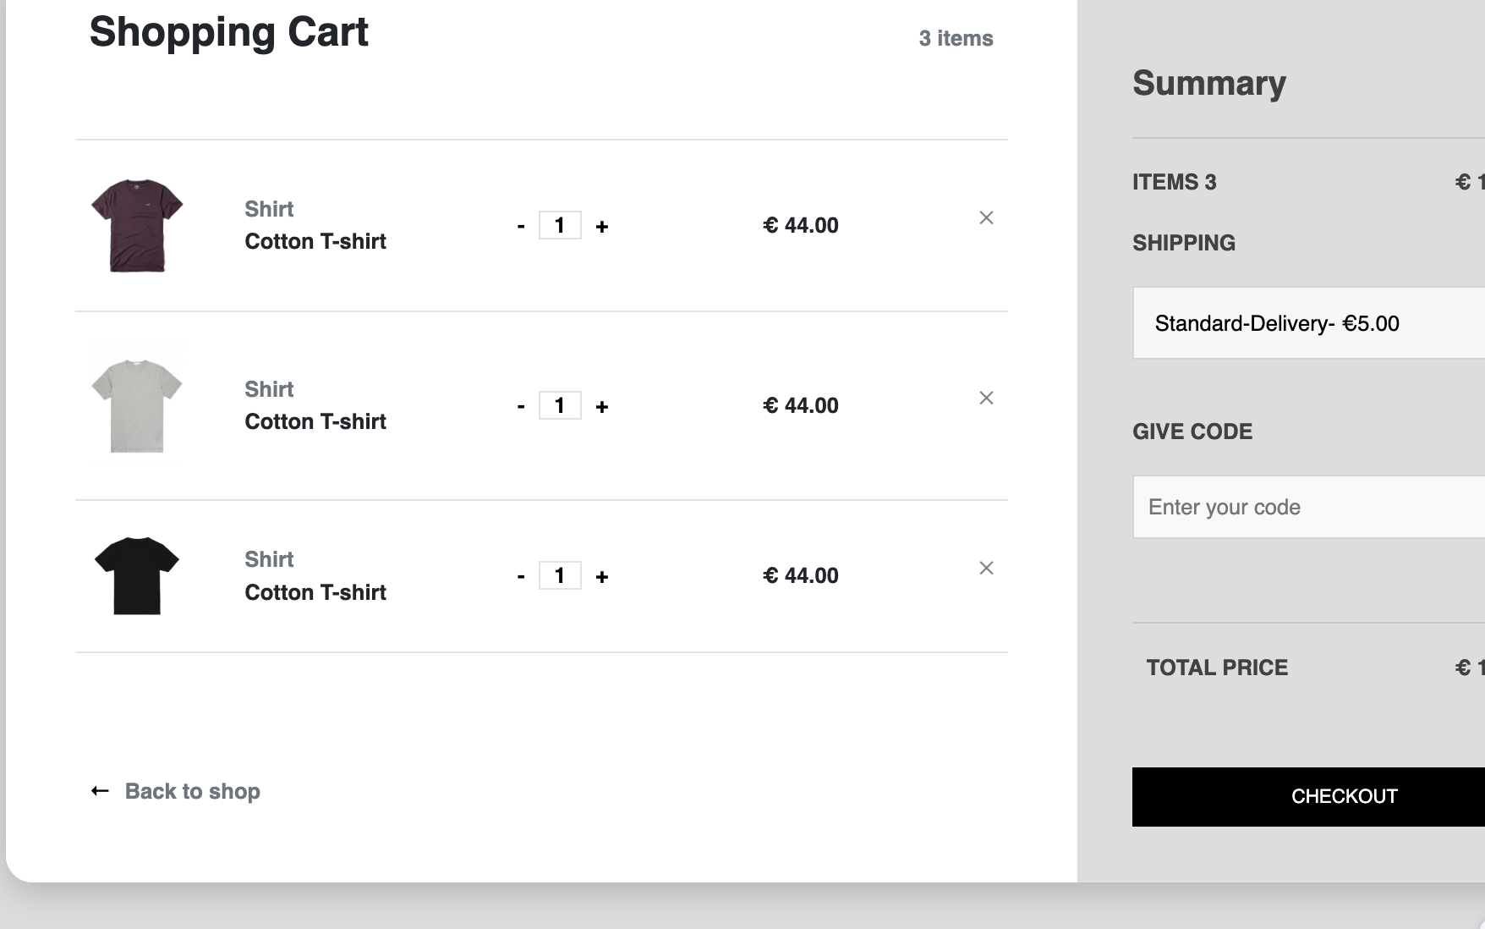Increase quantity of the gray T-shirt

click(602, 406)
